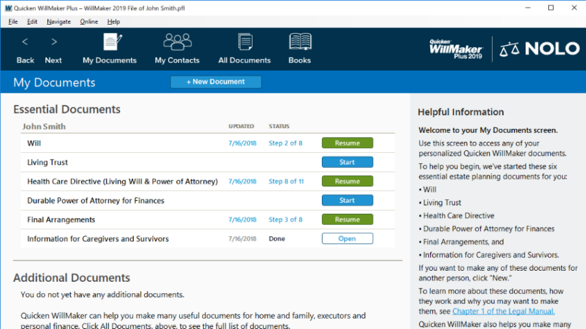586x329 pixels.
Task: Minimize the WillMaker window
Action: (x=528, y=8)
